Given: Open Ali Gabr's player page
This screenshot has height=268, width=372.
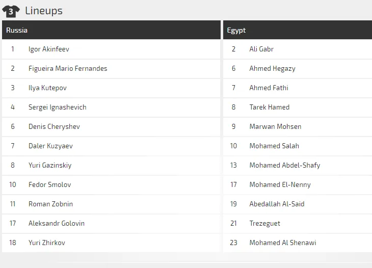Looking at the screenshot, I should point(261,49).
